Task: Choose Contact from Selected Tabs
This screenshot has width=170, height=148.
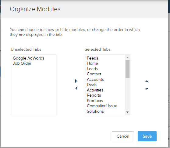Action: [x=94, y=74]
